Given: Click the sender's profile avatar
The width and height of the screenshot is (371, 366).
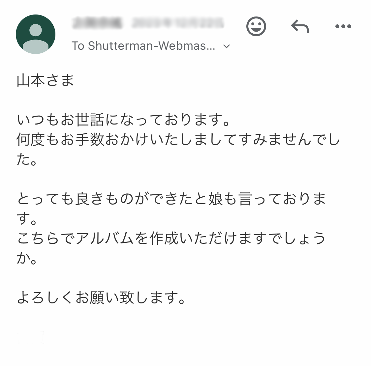Looking at the screenshot, I should pos(36,34).
